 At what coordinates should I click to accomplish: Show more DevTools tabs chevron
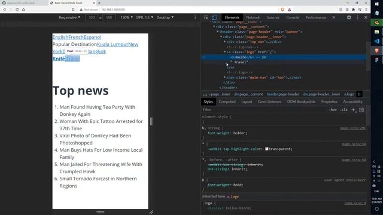point(334,17)
